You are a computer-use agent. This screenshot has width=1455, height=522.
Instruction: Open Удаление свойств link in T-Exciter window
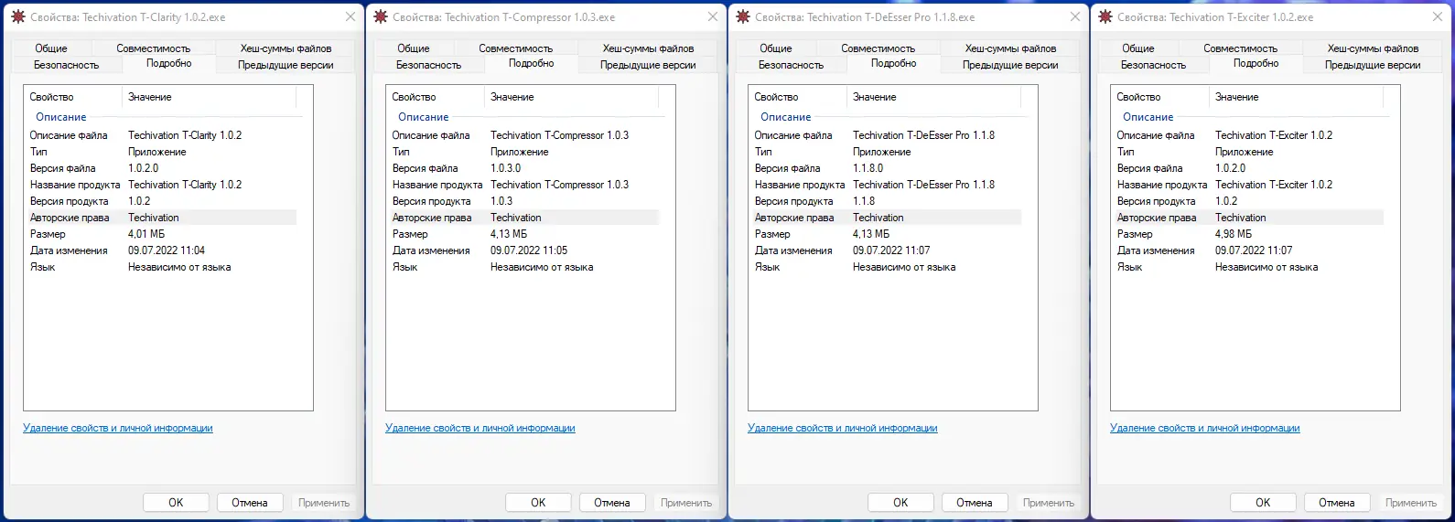1204,428
